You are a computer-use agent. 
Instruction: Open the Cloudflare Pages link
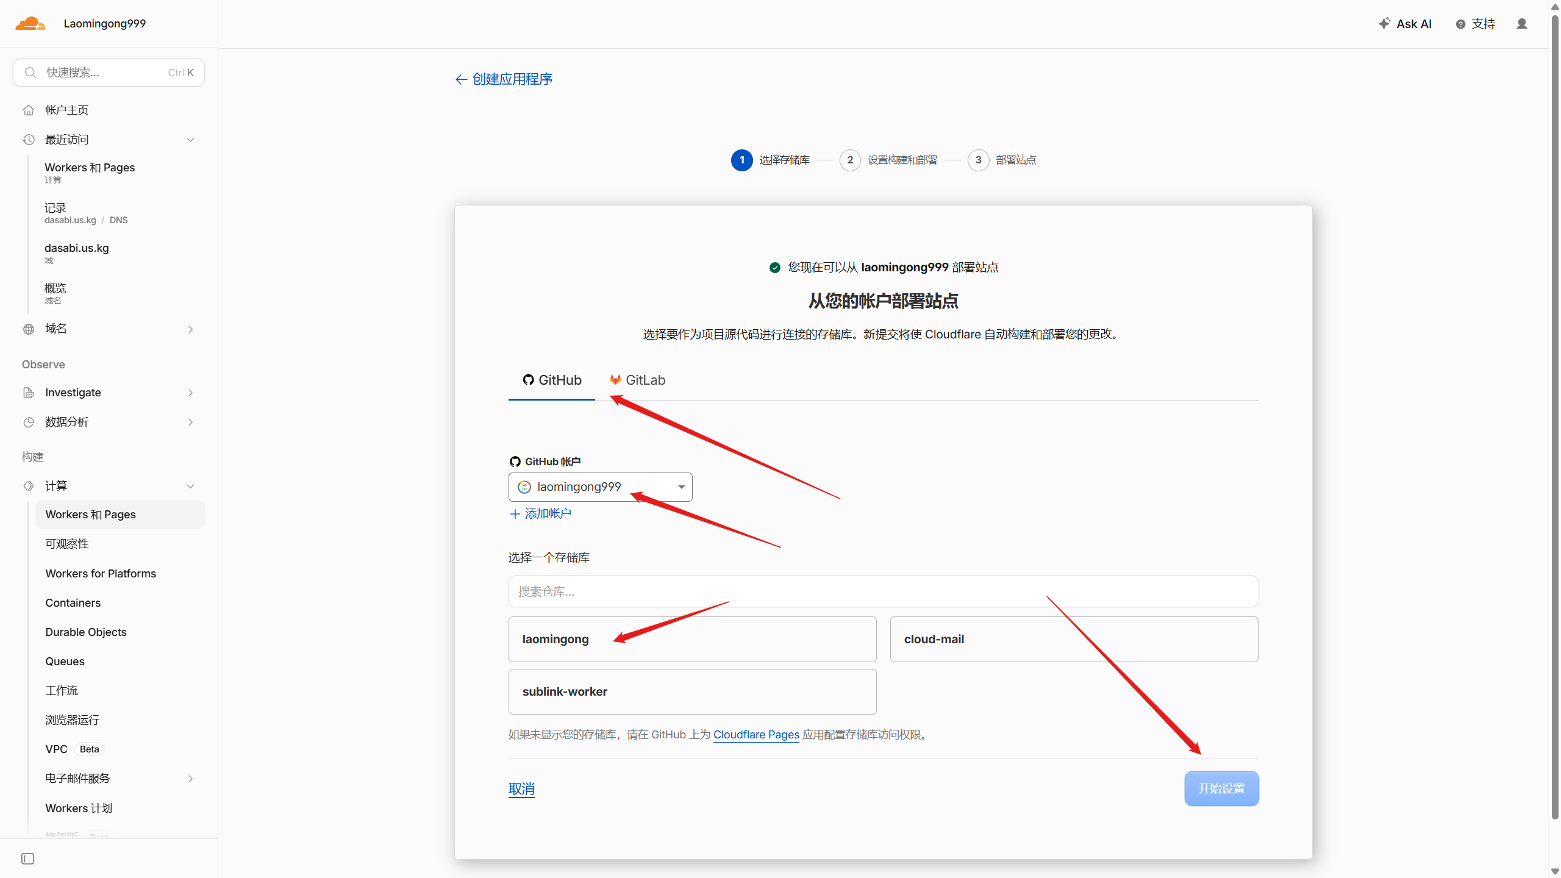[x=756, y=735]
